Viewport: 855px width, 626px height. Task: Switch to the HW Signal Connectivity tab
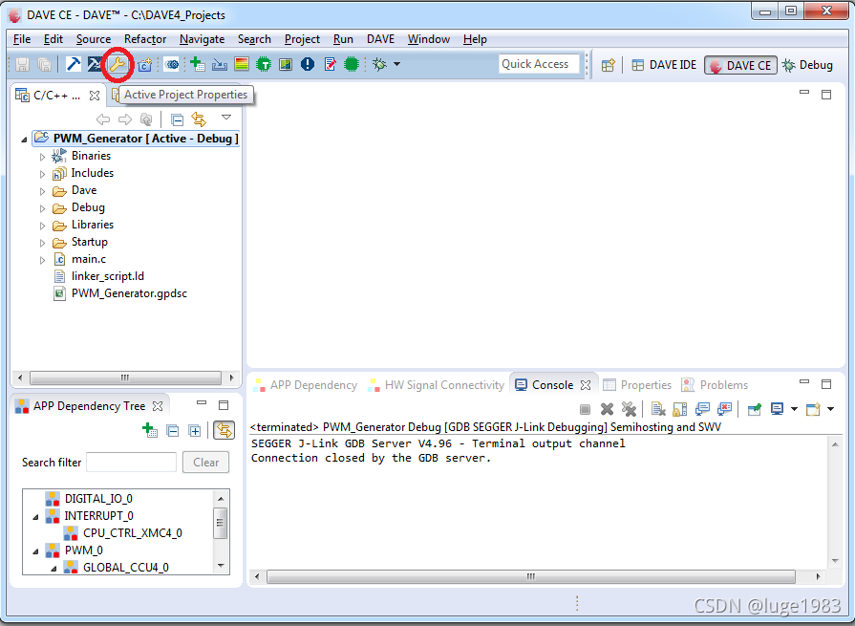[x=436, y=385]
